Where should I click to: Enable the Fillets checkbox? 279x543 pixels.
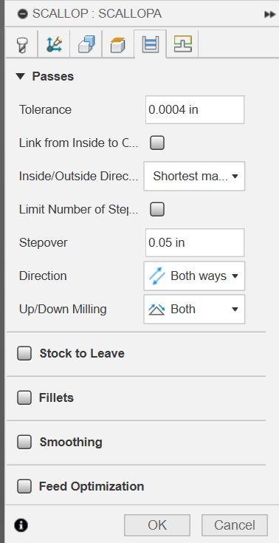coord(24,397)
